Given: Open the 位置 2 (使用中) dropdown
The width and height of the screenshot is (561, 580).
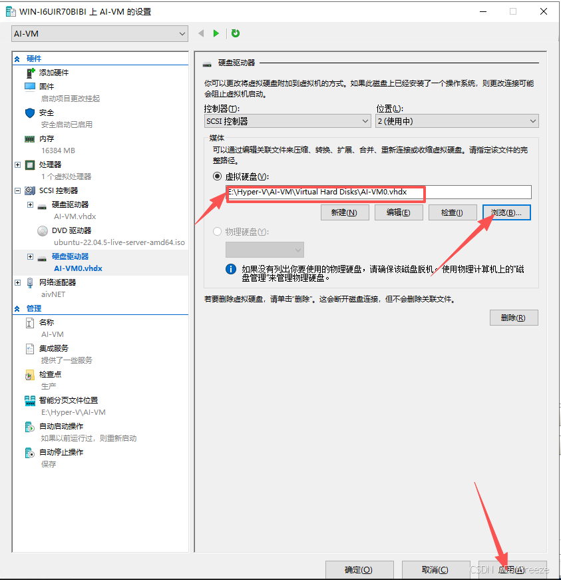Looking at the screenshot, I should [x=457, y=121].
